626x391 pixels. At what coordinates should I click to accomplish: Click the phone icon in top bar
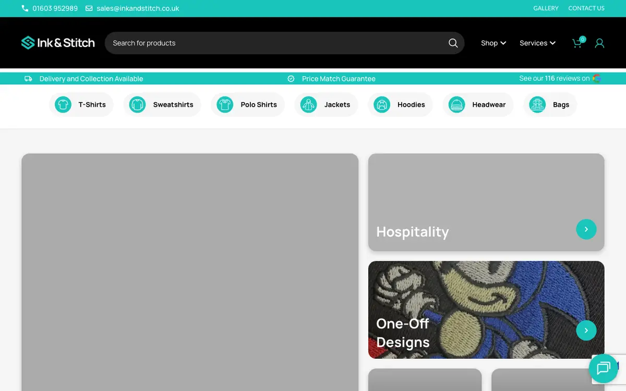25,8
